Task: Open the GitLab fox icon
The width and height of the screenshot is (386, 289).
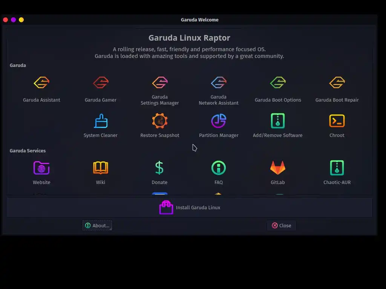Action: coord(278,167)
